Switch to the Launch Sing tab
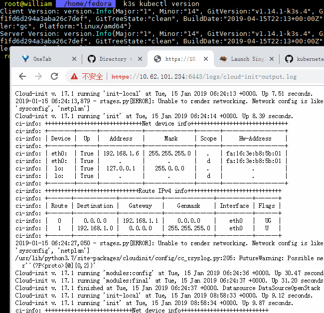The image size is (324, 313). [247, 59]
